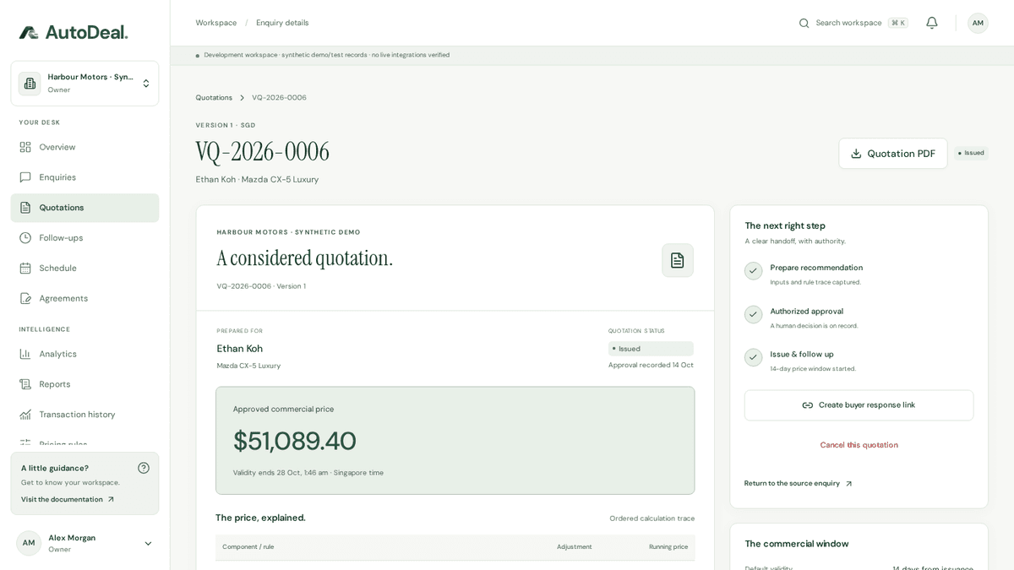
Task: Click the VQ-2026-0006 breadcrumb
Action: click(x=279, y=98)
